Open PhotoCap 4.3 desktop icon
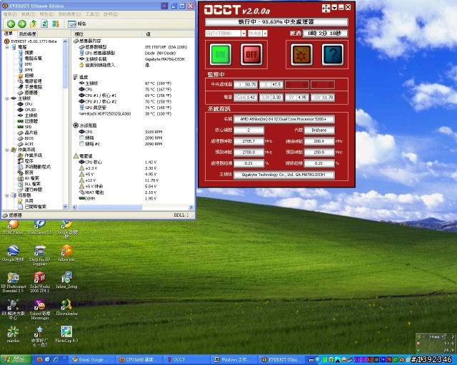The image size is (457, 365). [x=66, y=334]
